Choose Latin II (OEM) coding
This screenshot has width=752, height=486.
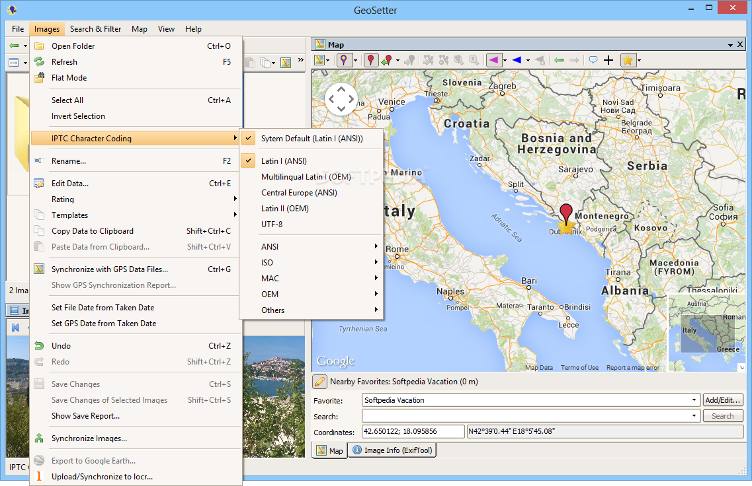coord(312,208)
